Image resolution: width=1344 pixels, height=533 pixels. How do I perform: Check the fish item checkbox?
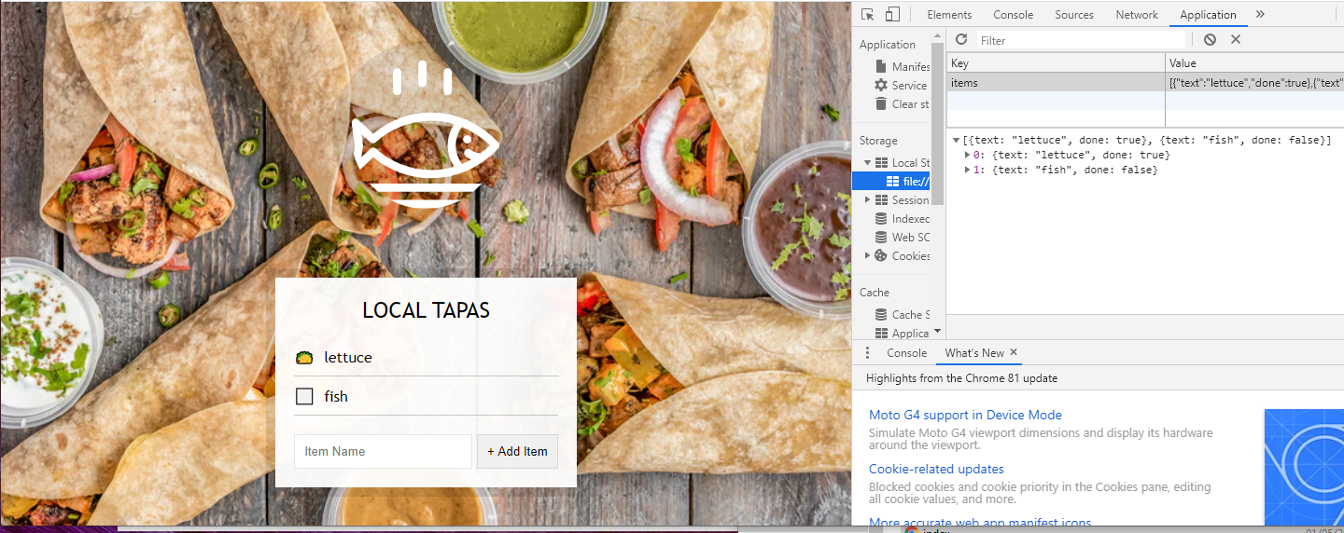point(304,396)
